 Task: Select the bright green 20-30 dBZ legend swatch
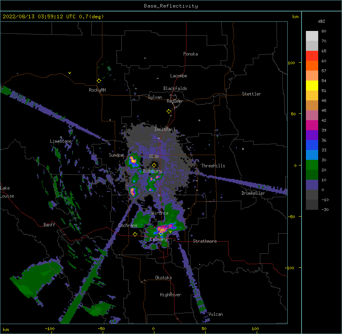[x=312, y=165]
